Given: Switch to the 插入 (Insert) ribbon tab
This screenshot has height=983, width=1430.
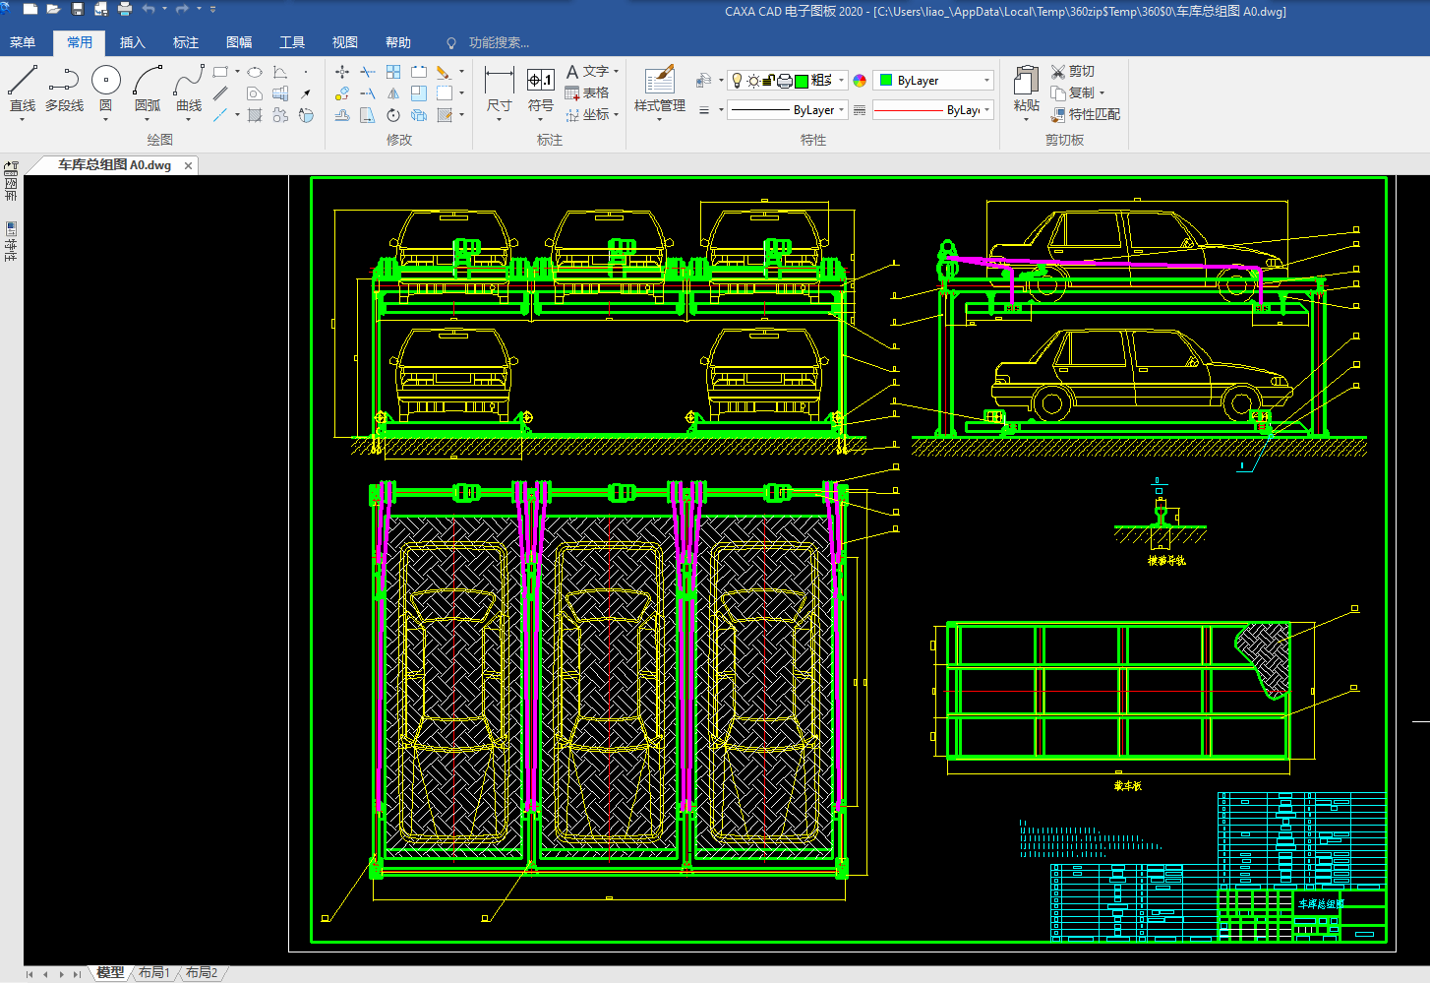Looking at the screenshot, I should 132,42.
